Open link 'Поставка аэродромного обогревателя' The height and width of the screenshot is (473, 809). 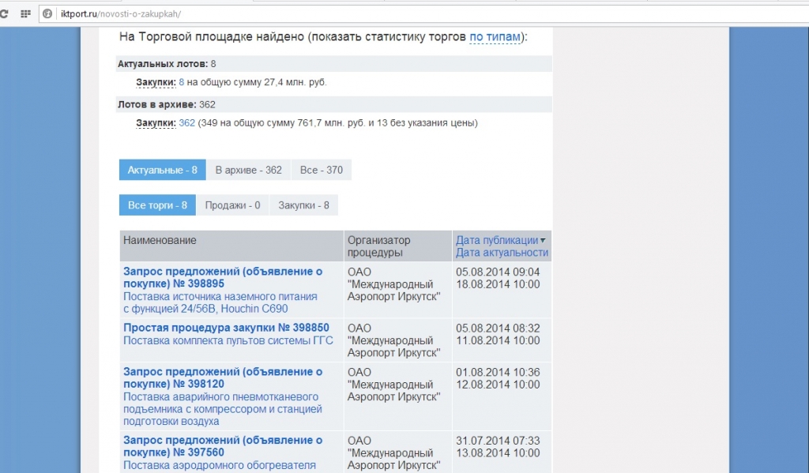(220, 465)
